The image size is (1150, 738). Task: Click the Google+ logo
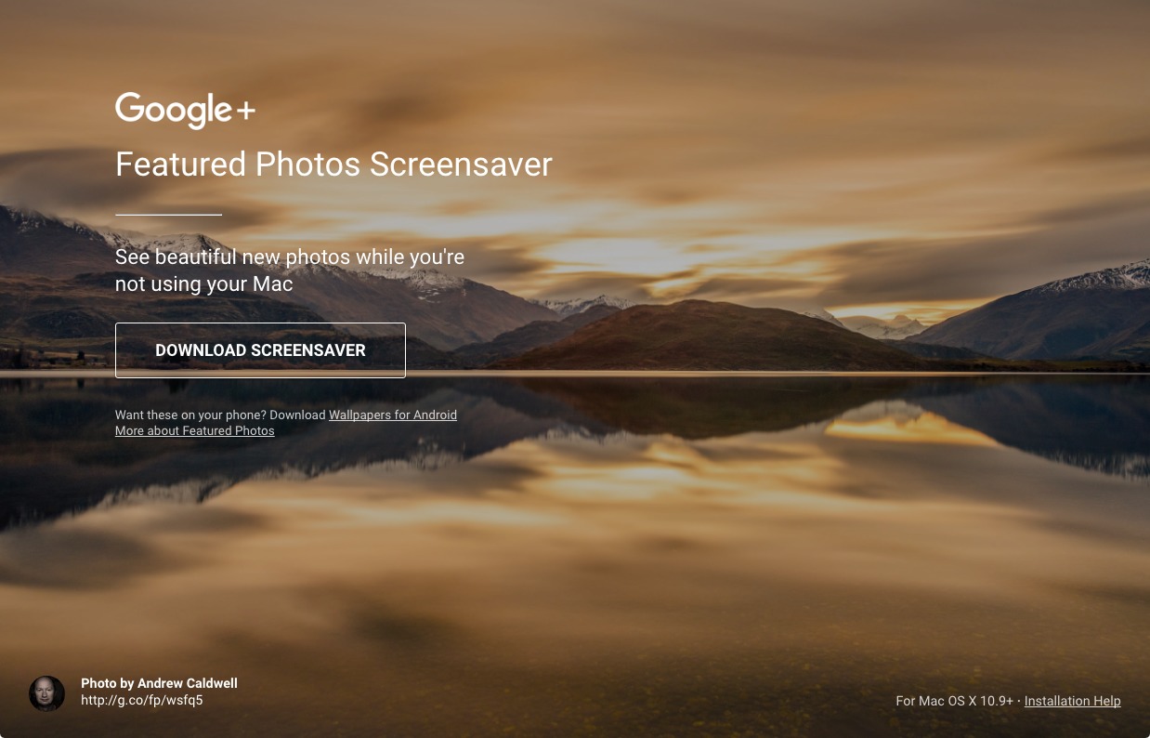pos(185,111)
